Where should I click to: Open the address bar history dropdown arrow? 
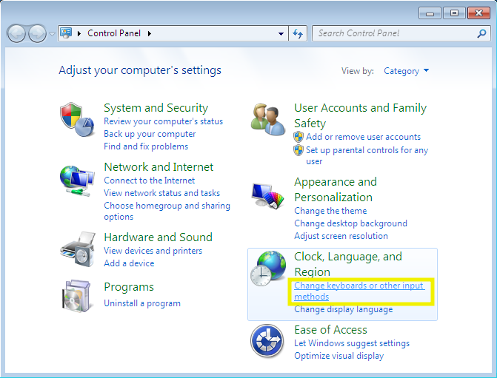(x=281, y=33)
